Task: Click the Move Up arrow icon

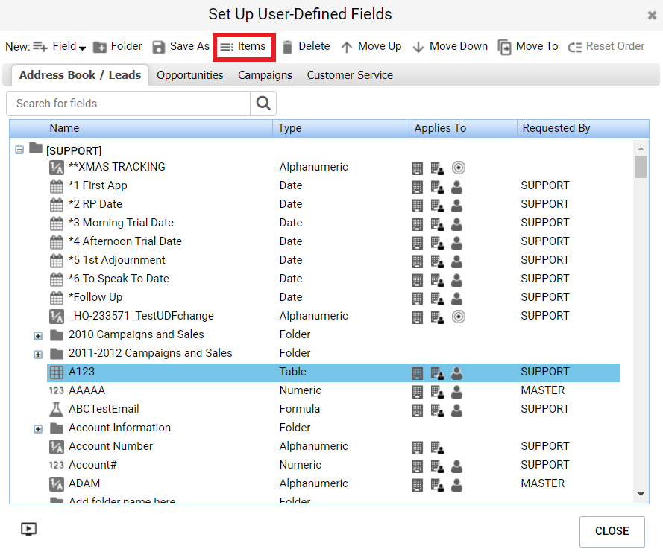Action: click(347, 47)
